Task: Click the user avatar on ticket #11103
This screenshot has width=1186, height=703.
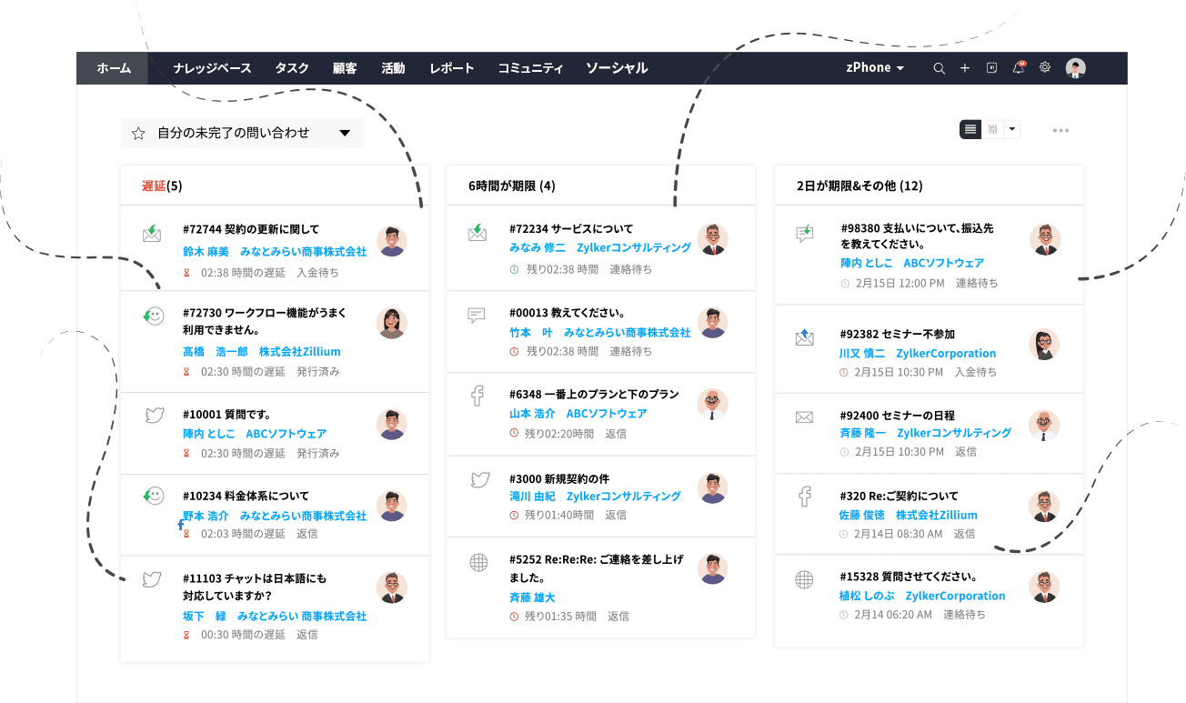Action: click(392, 587)
